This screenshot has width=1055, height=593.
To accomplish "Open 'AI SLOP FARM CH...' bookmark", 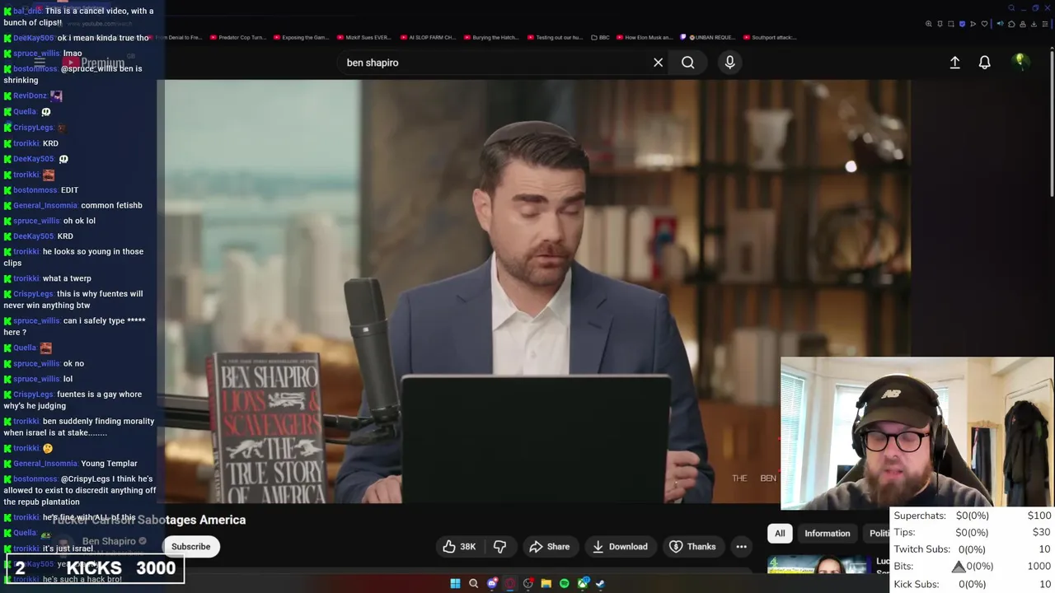I will (428, 37).
